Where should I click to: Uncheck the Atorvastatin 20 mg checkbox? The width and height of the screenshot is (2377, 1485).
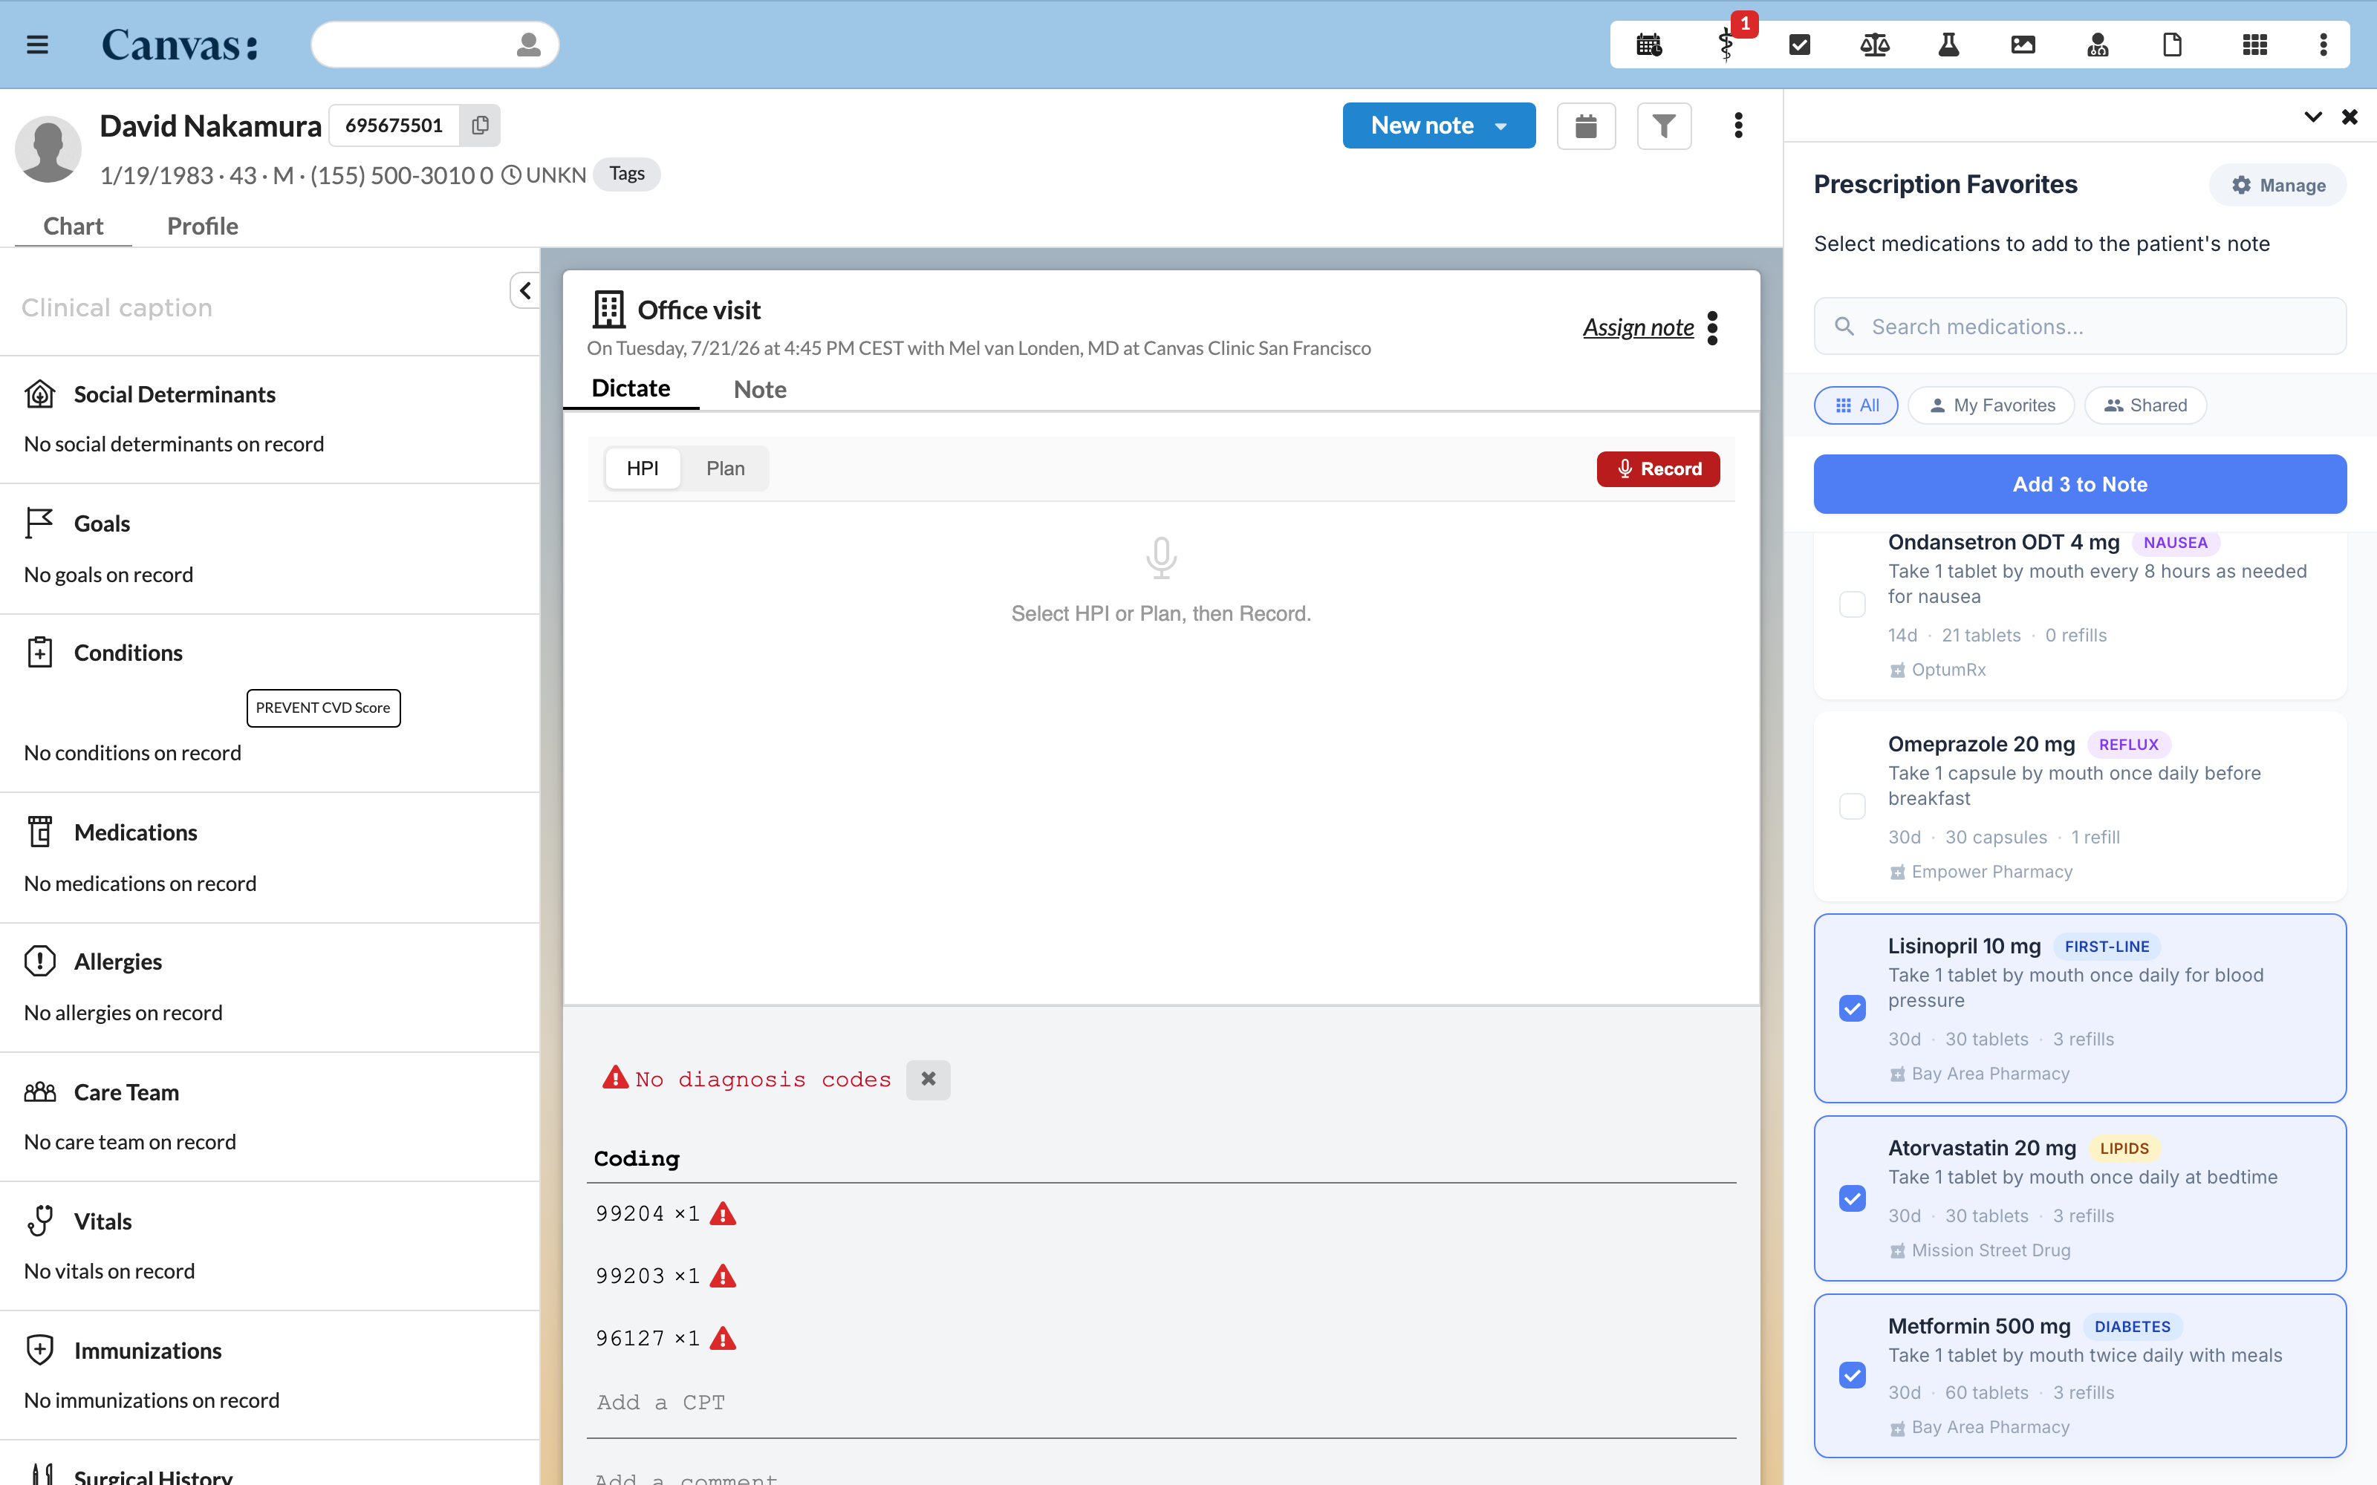point(1852,1198)
